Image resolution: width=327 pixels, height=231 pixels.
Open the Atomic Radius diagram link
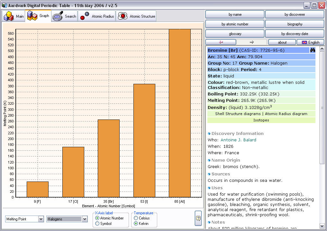(x=286, y=114)
